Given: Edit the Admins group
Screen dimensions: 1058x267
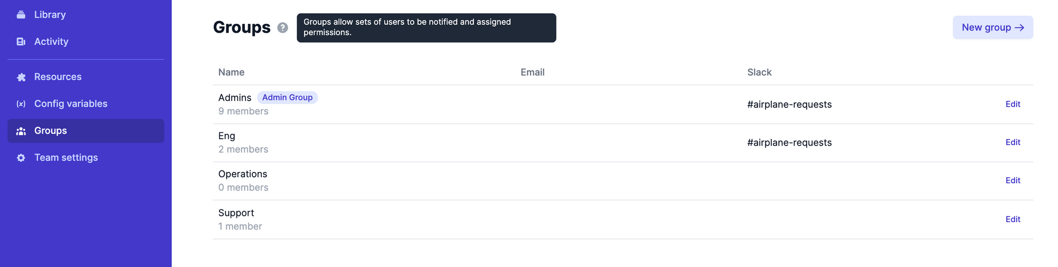Looking at the screenshot, I should [x=1013, y=104].
